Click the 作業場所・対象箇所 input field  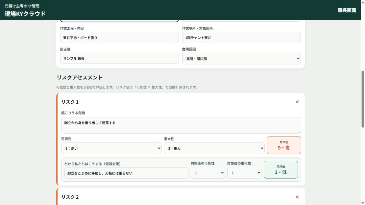[x=242, y=37]
